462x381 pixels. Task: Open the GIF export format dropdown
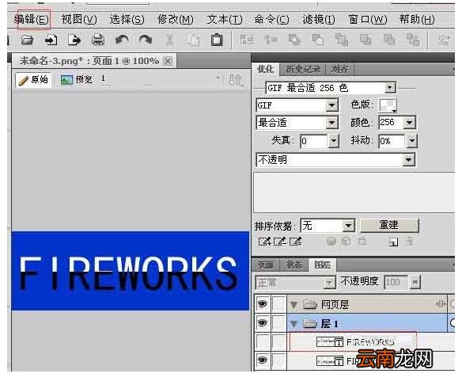tap(331, 105)
